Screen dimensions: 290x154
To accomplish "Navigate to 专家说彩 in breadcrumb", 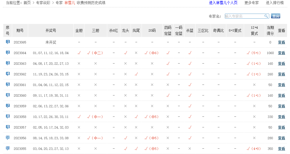I will point(43,3).
